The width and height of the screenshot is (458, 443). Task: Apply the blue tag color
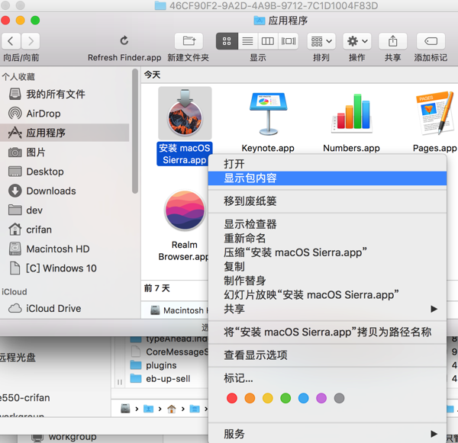304,398
